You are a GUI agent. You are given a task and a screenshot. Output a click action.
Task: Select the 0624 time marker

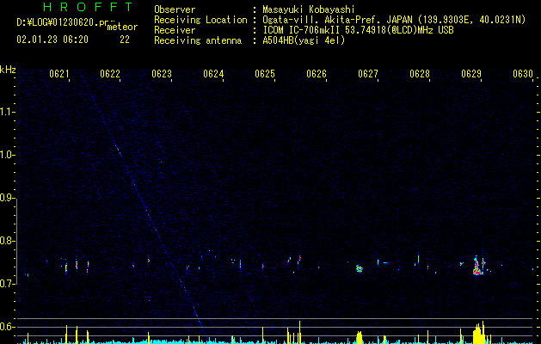(213, 74)
